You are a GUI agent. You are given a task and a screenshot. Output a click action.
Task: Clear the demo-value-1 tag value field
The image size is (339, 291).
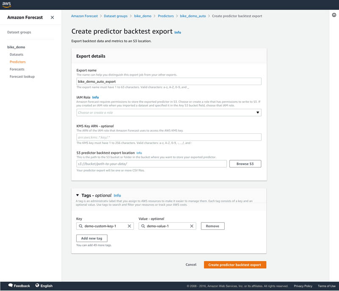point(192,226)
